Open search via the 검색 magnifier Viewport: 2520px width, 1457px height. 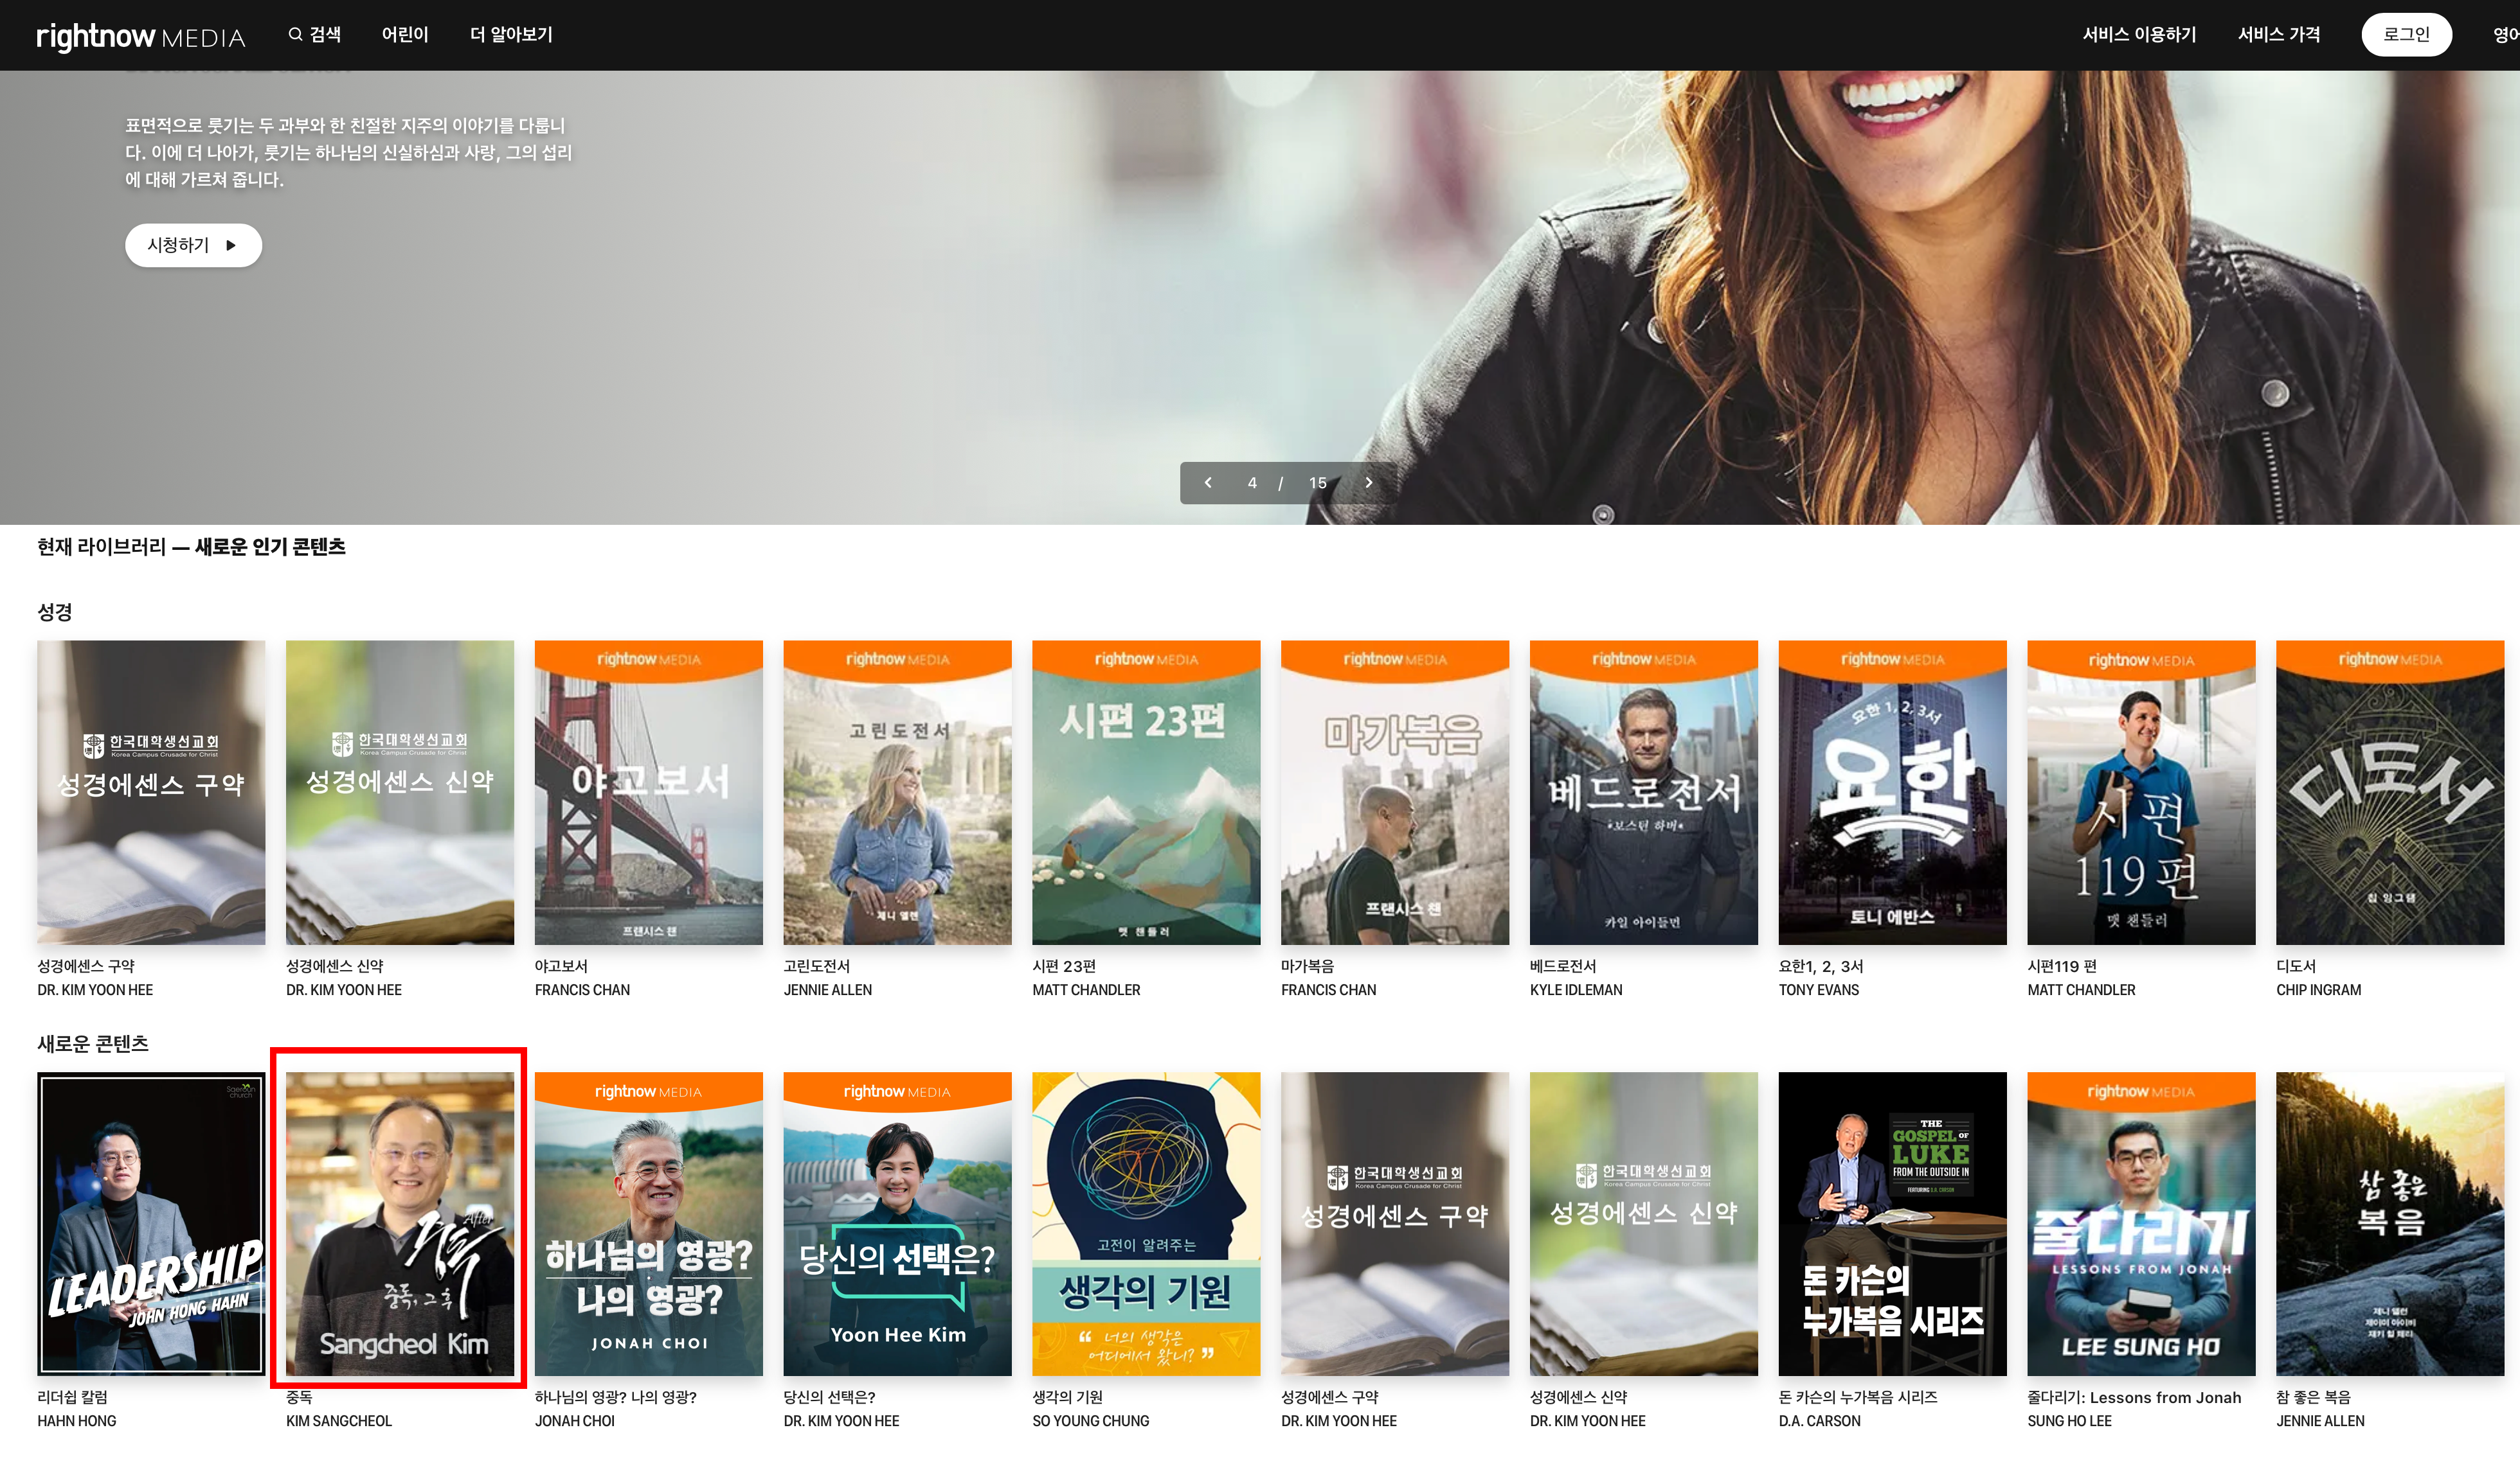(315, 35)
